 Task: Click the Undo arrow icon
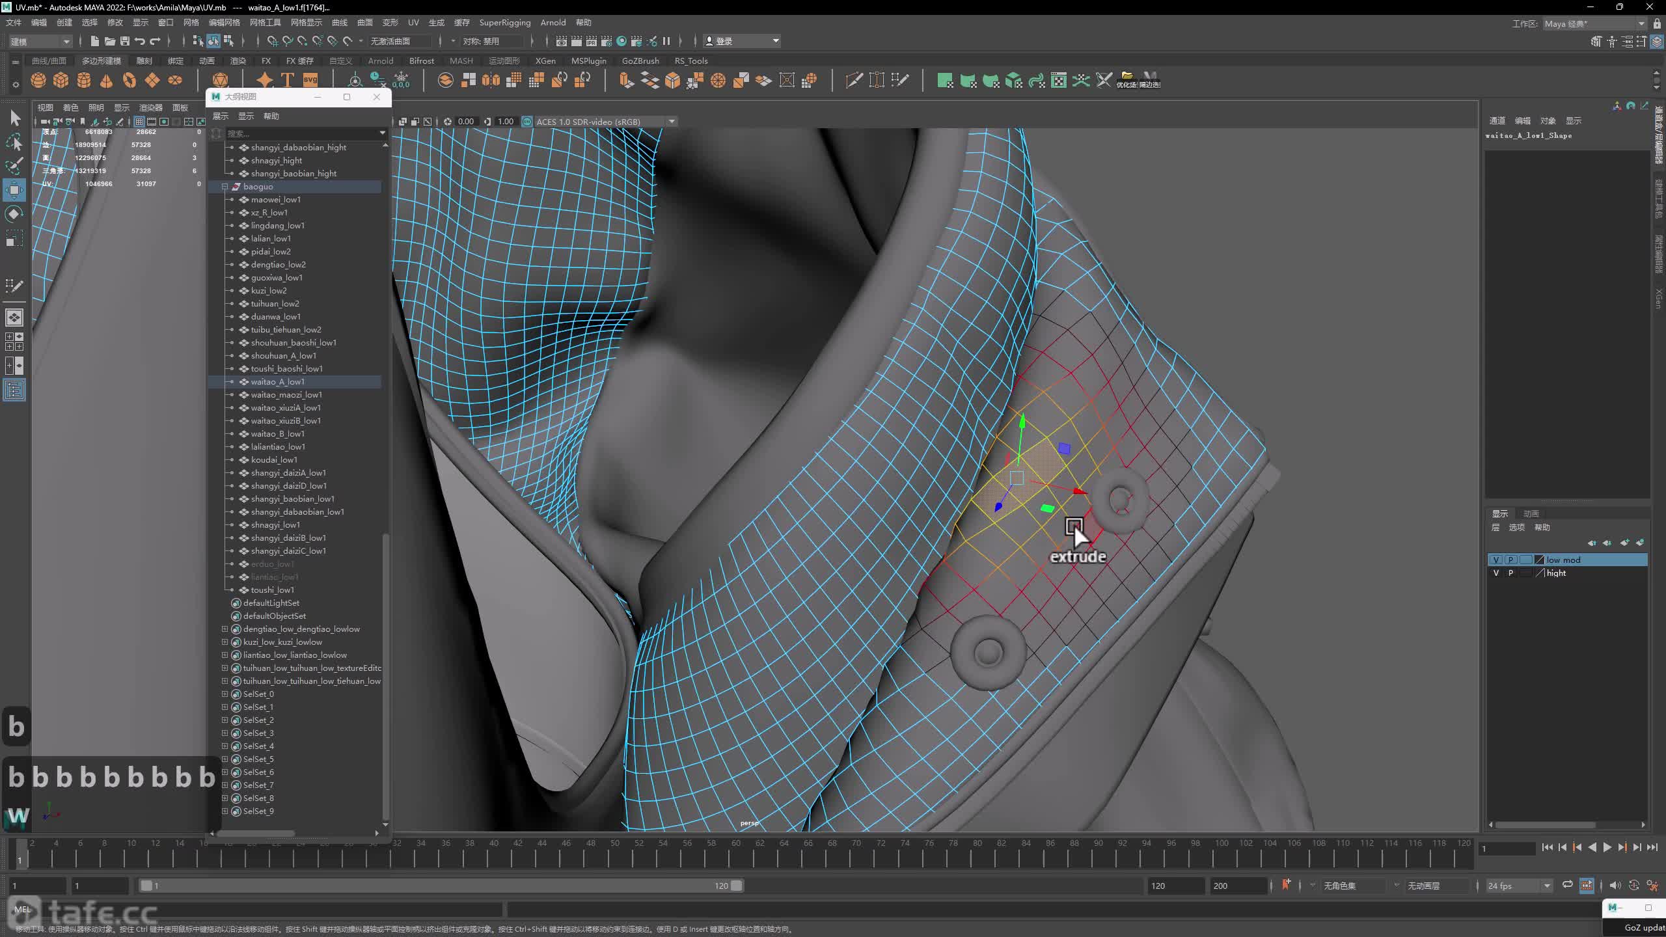point(140,41)
